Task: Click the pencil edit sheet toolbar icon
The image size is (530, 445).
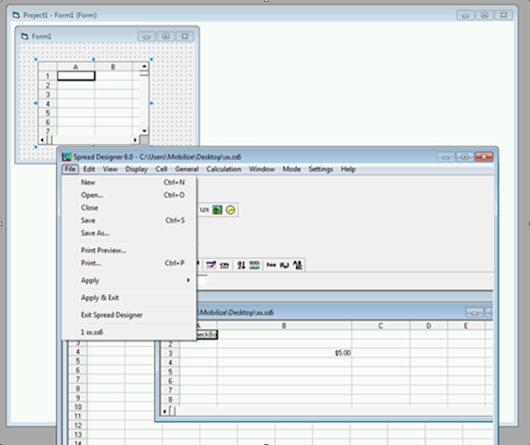Action: (212, 265)
